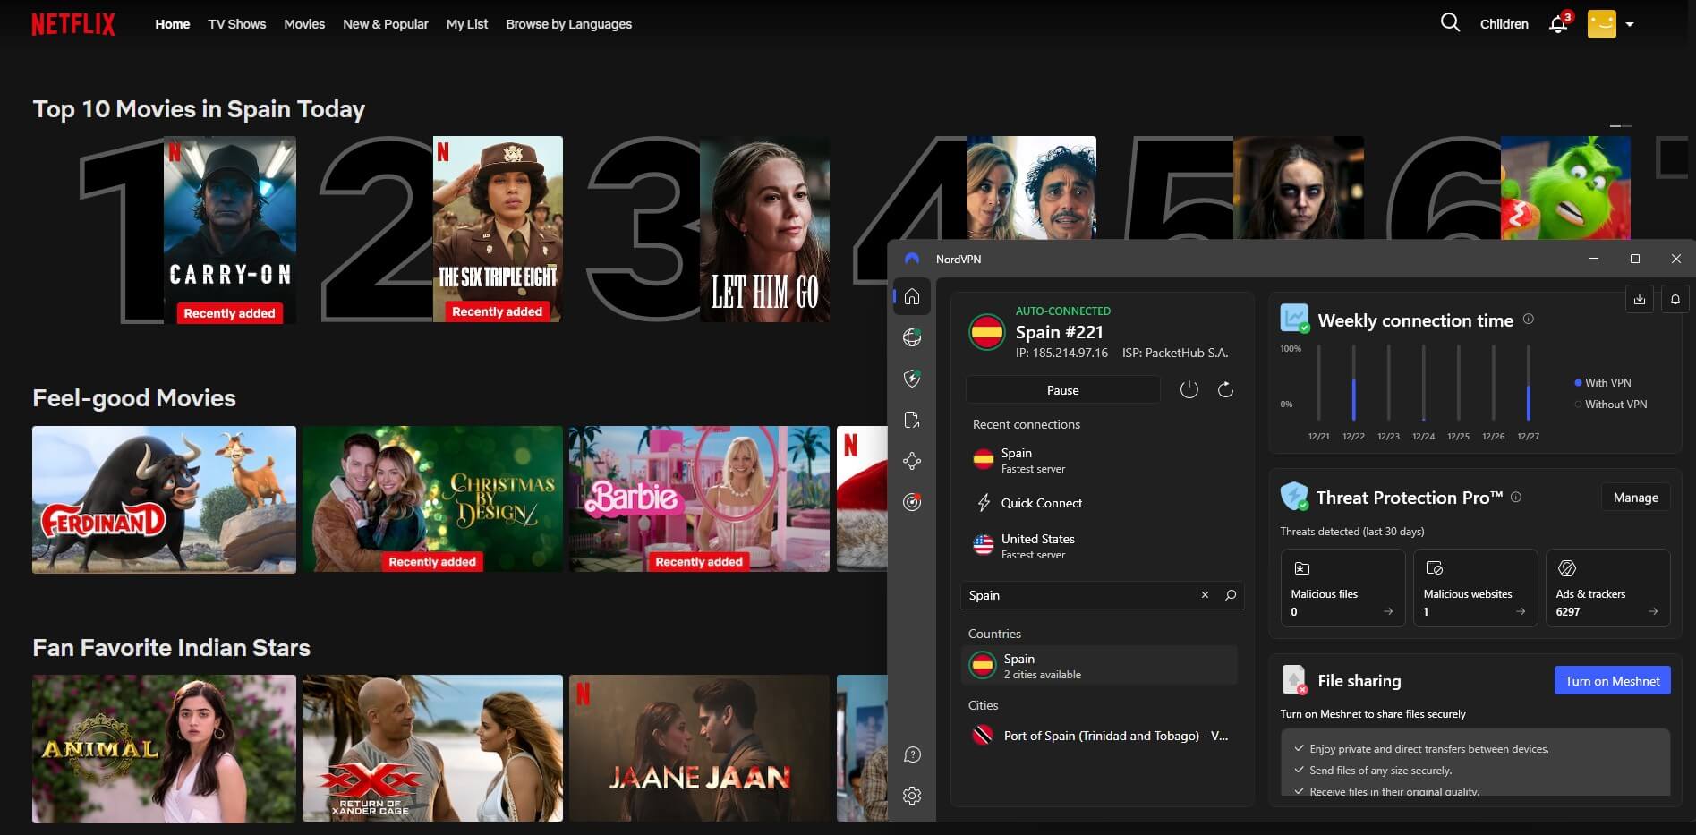Select the shield security icon in sidebar
1696x835 pixels.
tap(911, 379)
